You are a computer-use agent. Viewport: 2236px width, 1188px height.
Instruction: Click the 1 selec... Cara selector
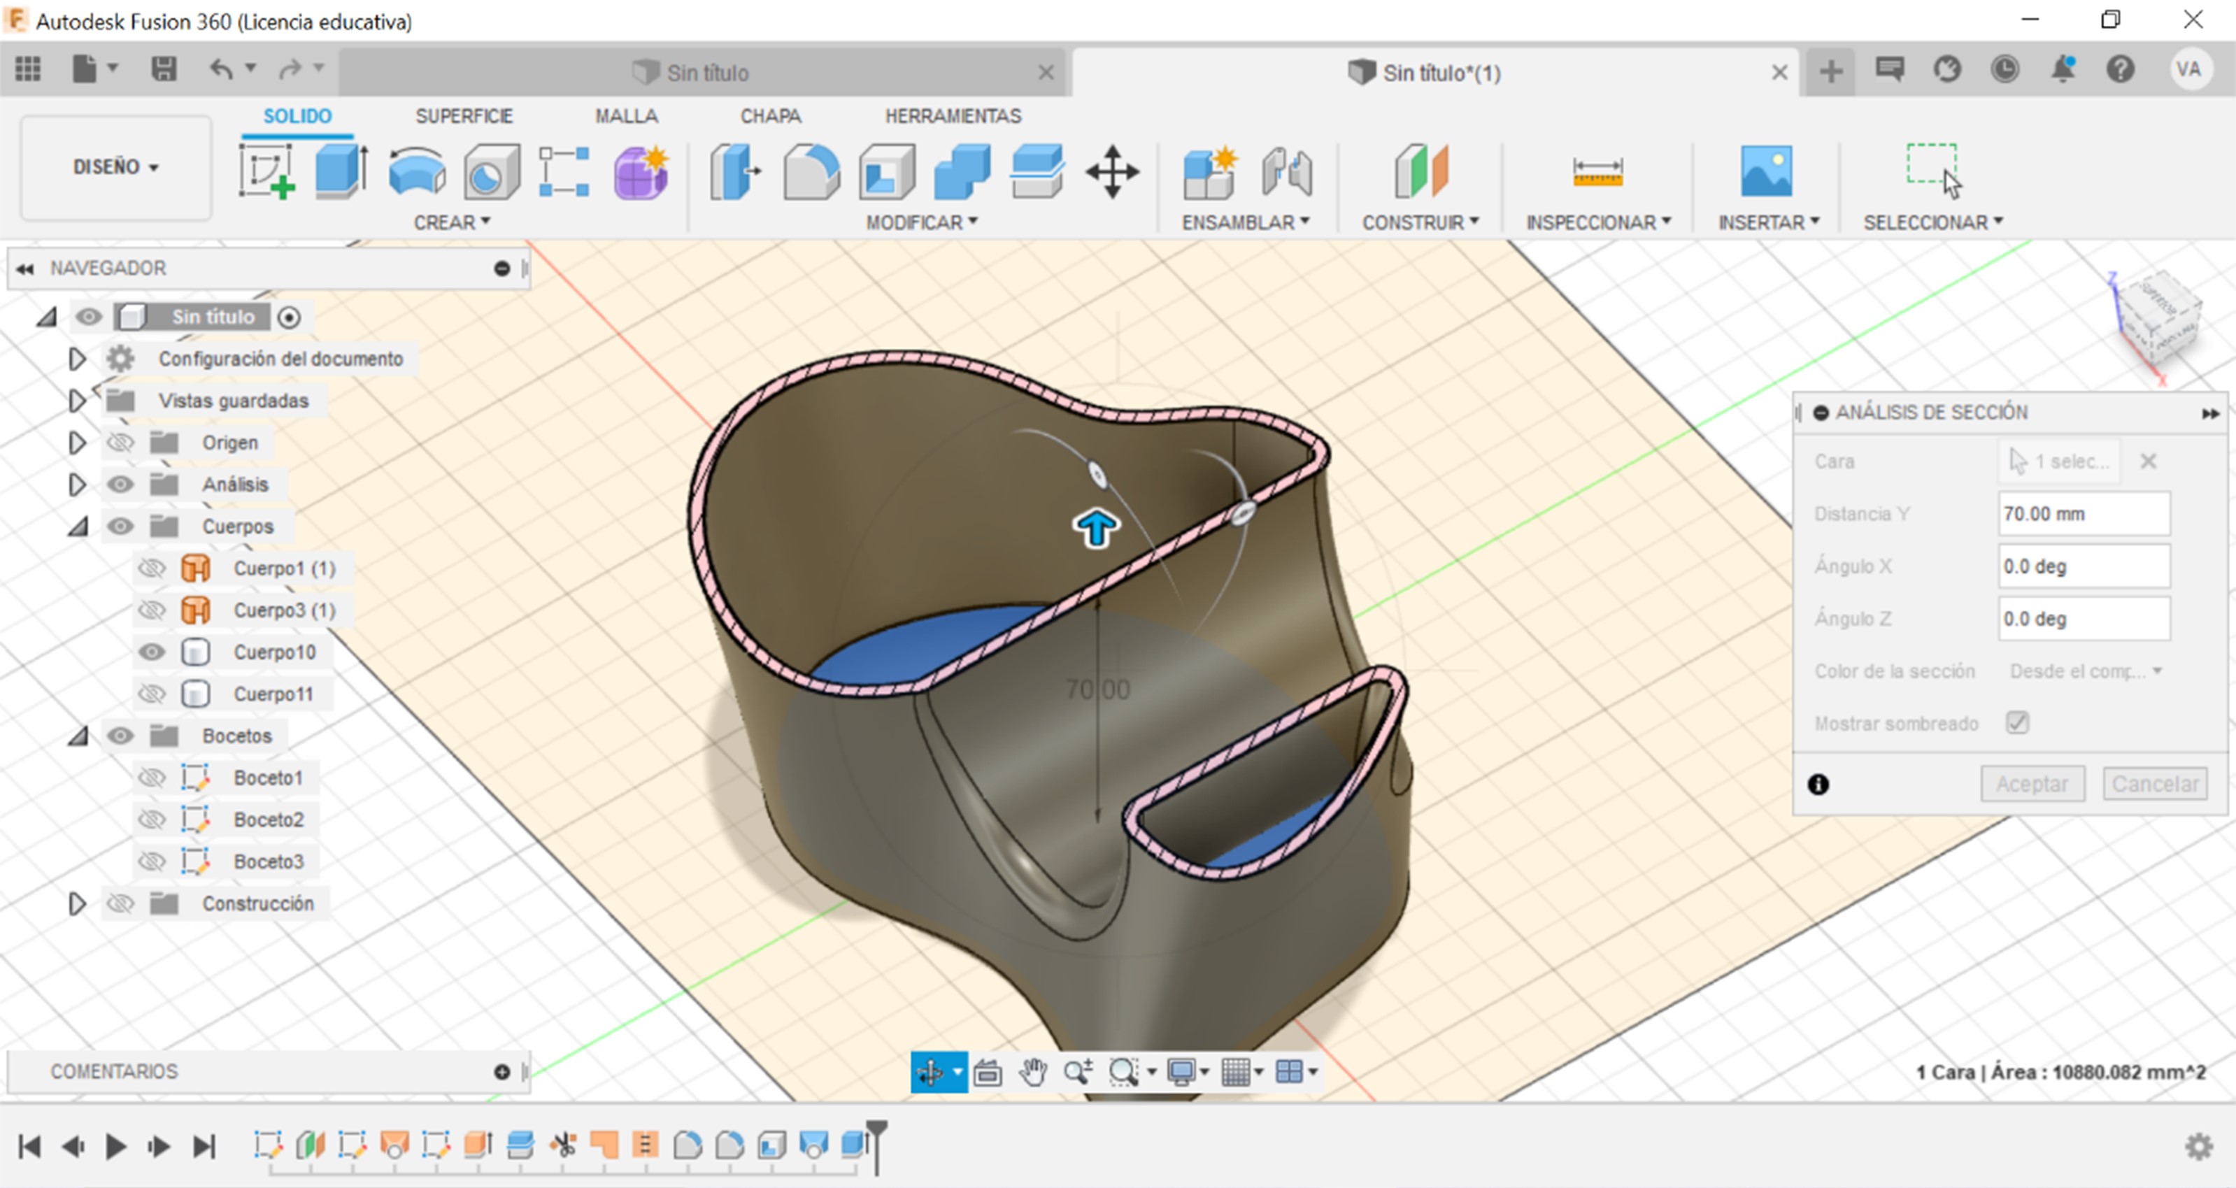click(x=2059, y=461)
